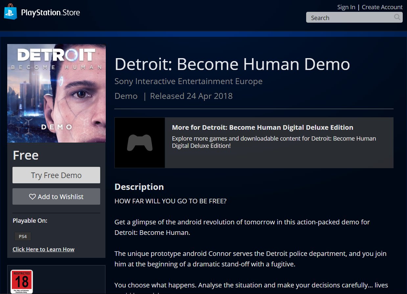Image resolution: width=407 pixels, height=294 pixels.
Task: Click the Search input field
Action: (x=348, y=17)
